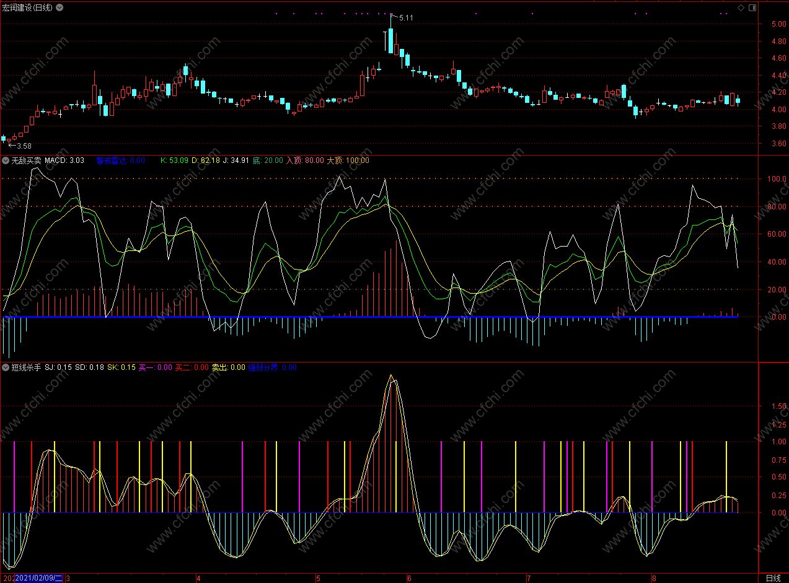Viewport: 789px width, 583px height.
Task: Click month 8 marker on time axis
Action: [654, 578]
